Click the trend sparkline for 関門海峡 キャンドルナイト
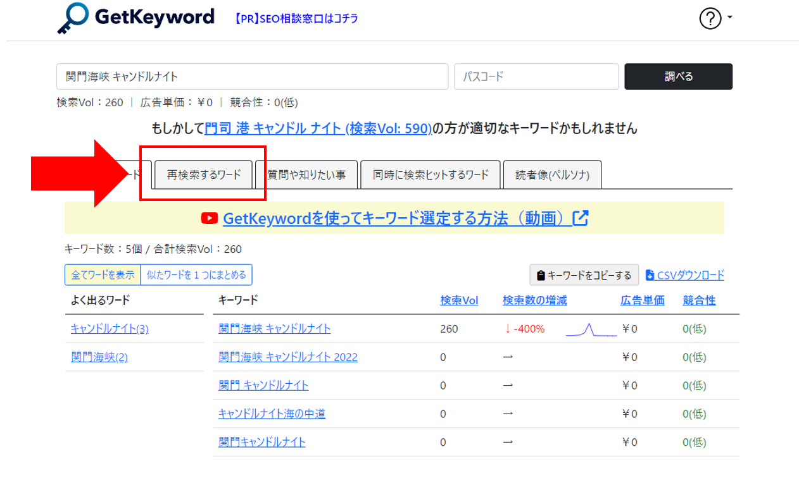 click(591, 329)
